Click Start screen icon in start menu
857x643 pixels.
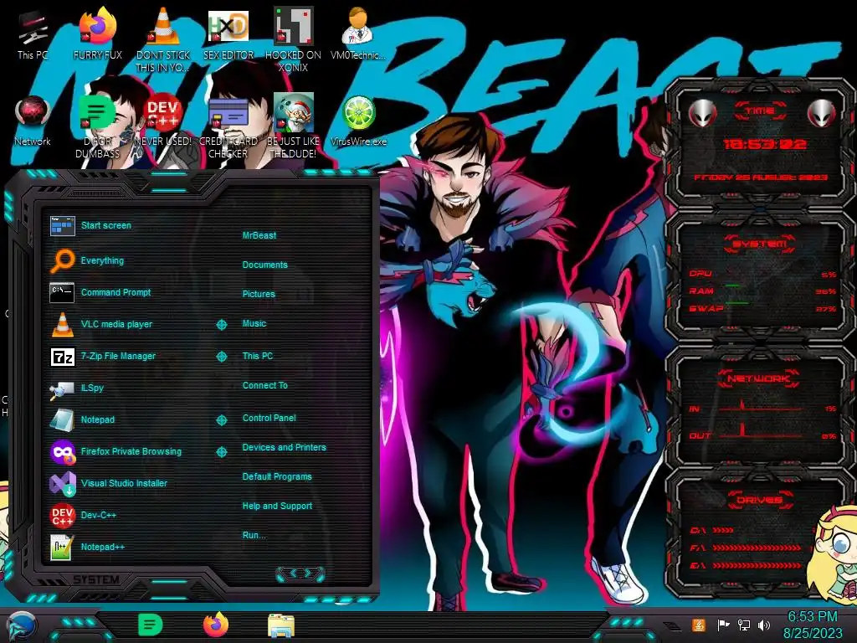coord(62,225)
